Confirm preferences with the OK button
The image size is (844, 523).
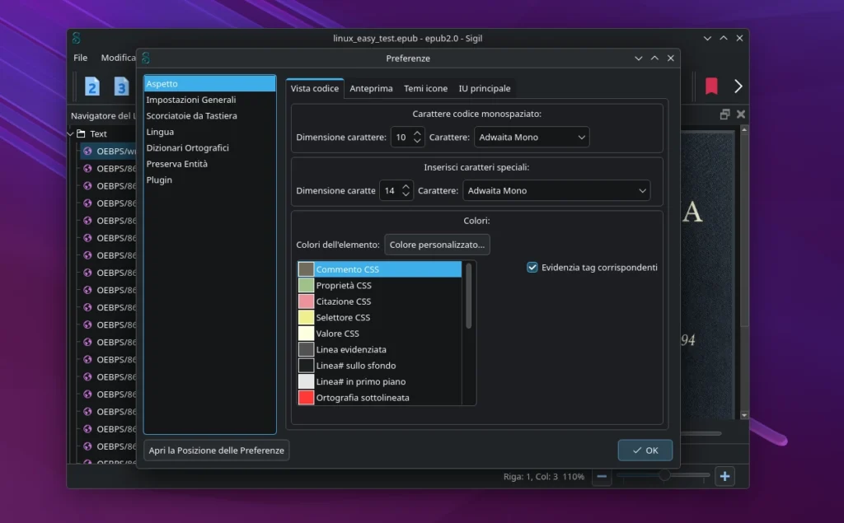[645, 451]
